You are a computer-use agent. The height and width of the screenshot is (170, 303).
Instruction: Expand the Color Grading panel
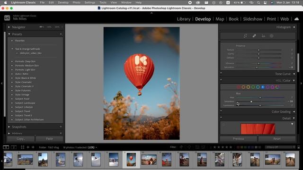tap(294, 111)
